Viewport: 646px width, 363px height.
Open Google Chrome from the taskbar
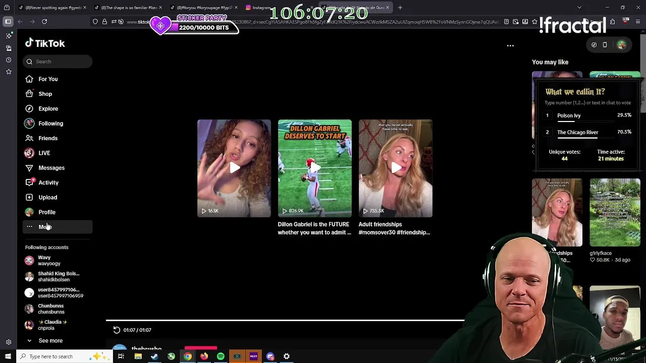[187, 356]
